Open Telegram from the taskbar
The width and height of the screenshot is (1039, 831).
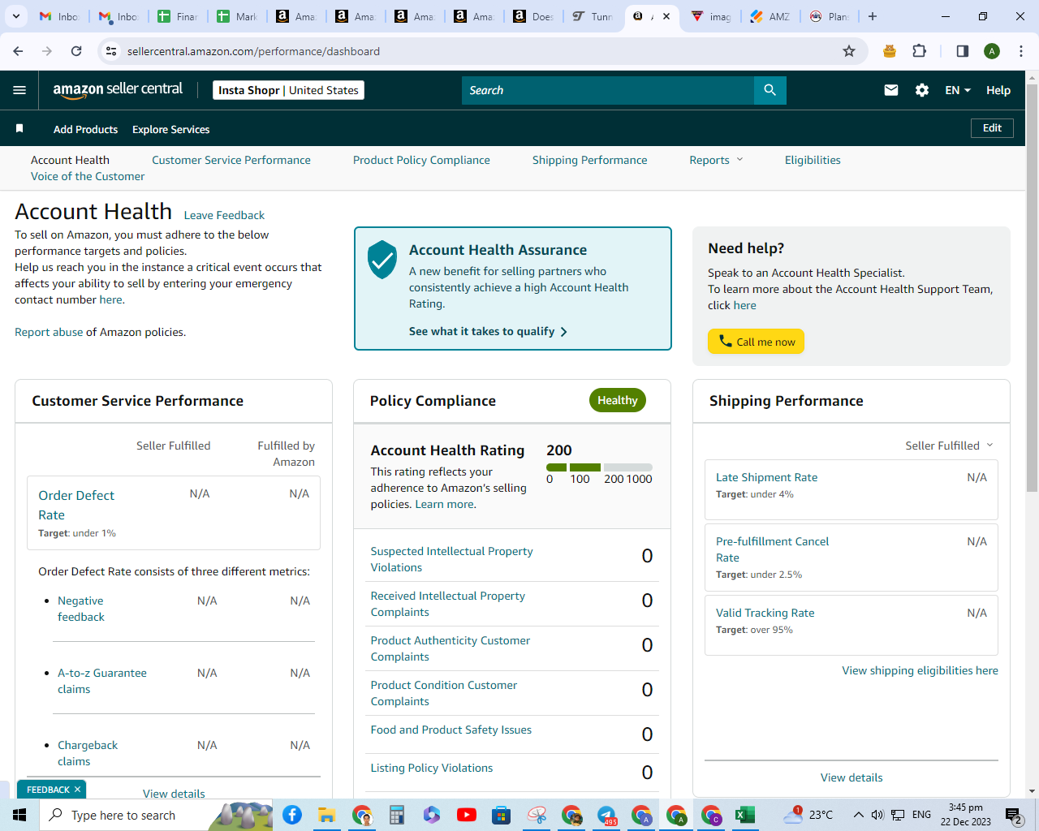point(606,815)
